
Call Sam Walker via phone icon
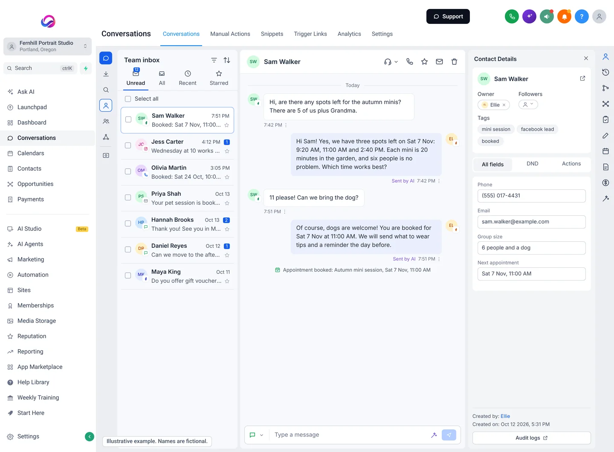click(x=410, y=61)
